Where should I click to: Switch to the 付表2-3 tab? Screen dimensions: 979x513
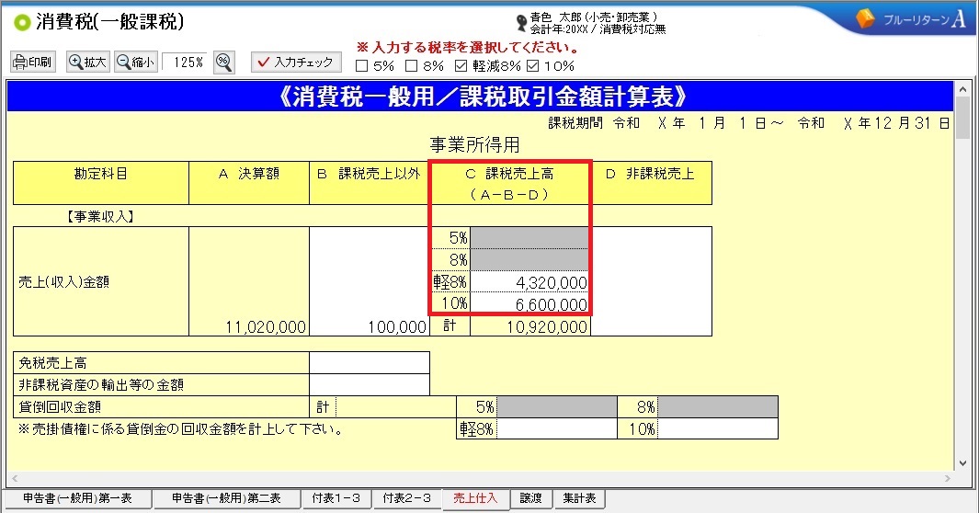(407, 498)
